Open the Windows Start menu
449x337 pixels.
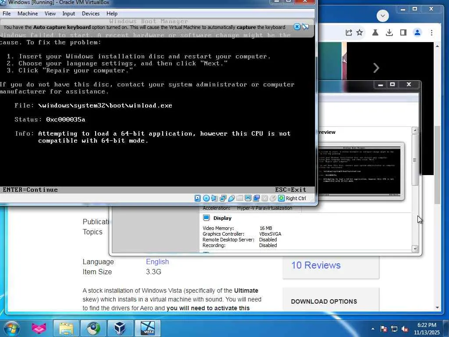pyautogui.click(x=12, y=328)
